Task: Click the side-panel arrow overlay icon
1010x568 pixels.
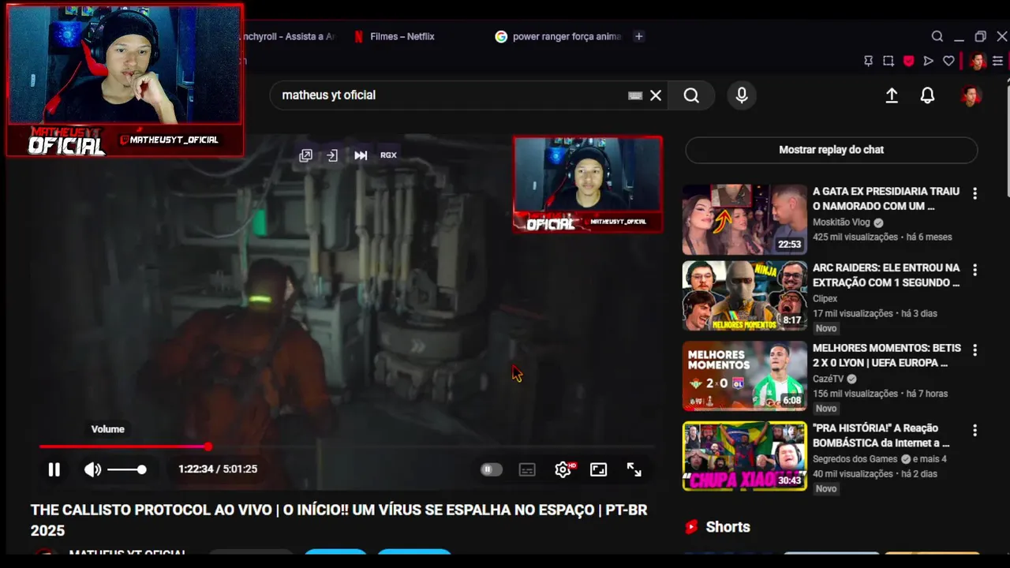Action: pyautogui.click(x=332, y=155)
